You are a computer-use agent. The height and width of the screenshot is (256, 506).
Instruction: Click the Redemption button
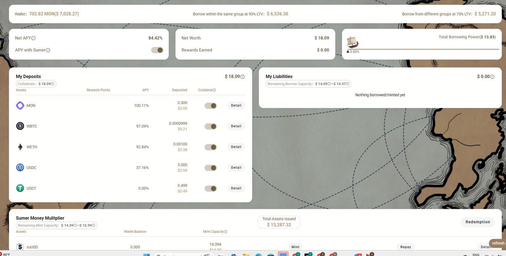(478, 221)
